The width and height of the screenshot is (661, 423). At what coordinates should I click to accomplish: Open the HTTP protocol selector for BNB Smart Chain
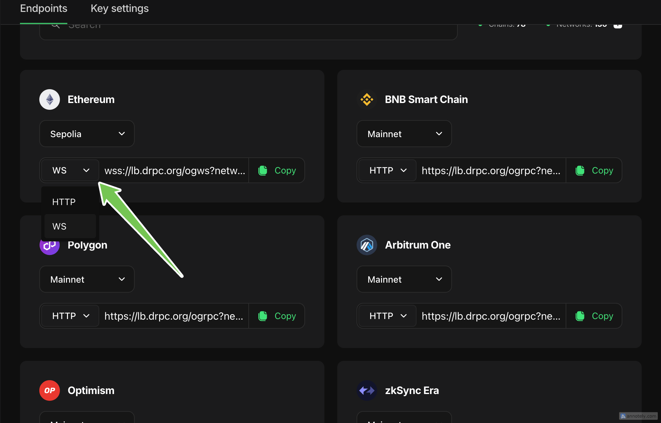coord(388,170)
